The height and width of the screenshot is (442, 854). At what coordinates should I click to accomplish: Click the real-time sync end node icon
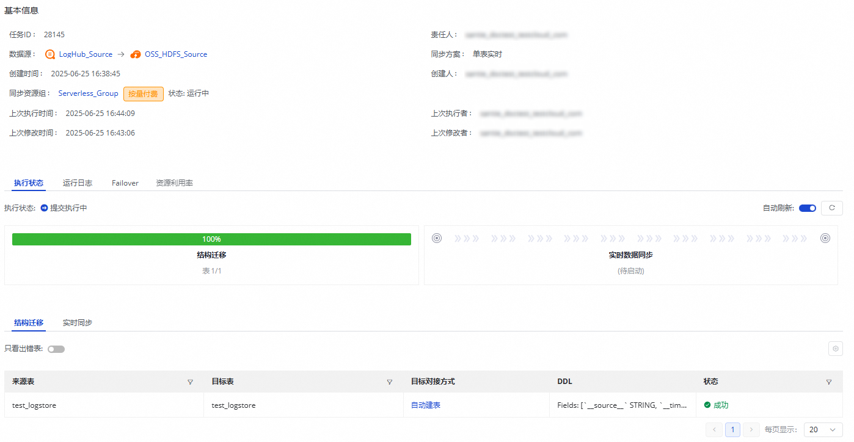click(825, 238)
